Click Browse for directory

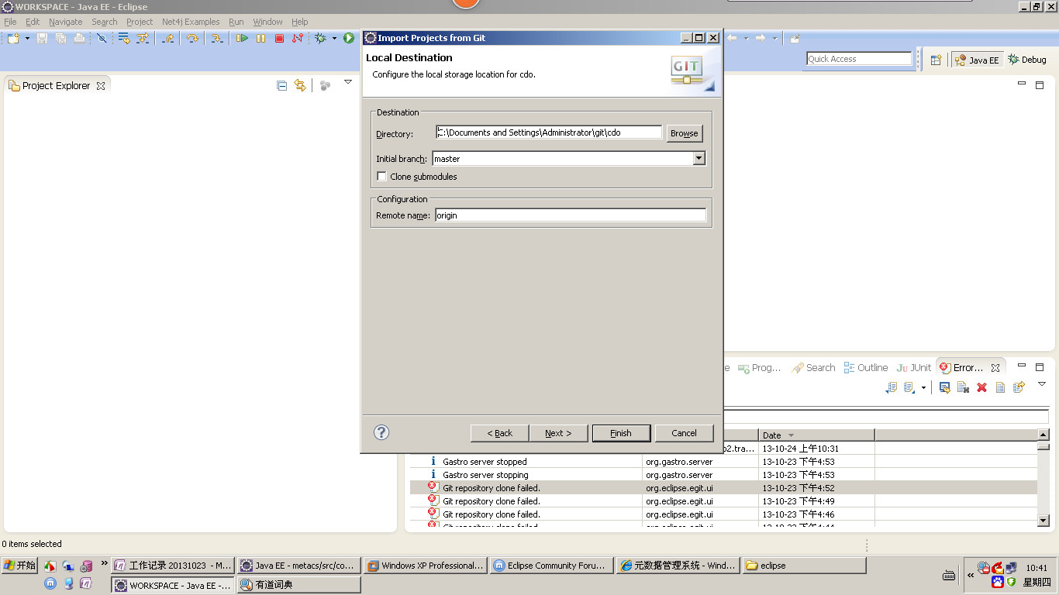(x=685, y=133)
